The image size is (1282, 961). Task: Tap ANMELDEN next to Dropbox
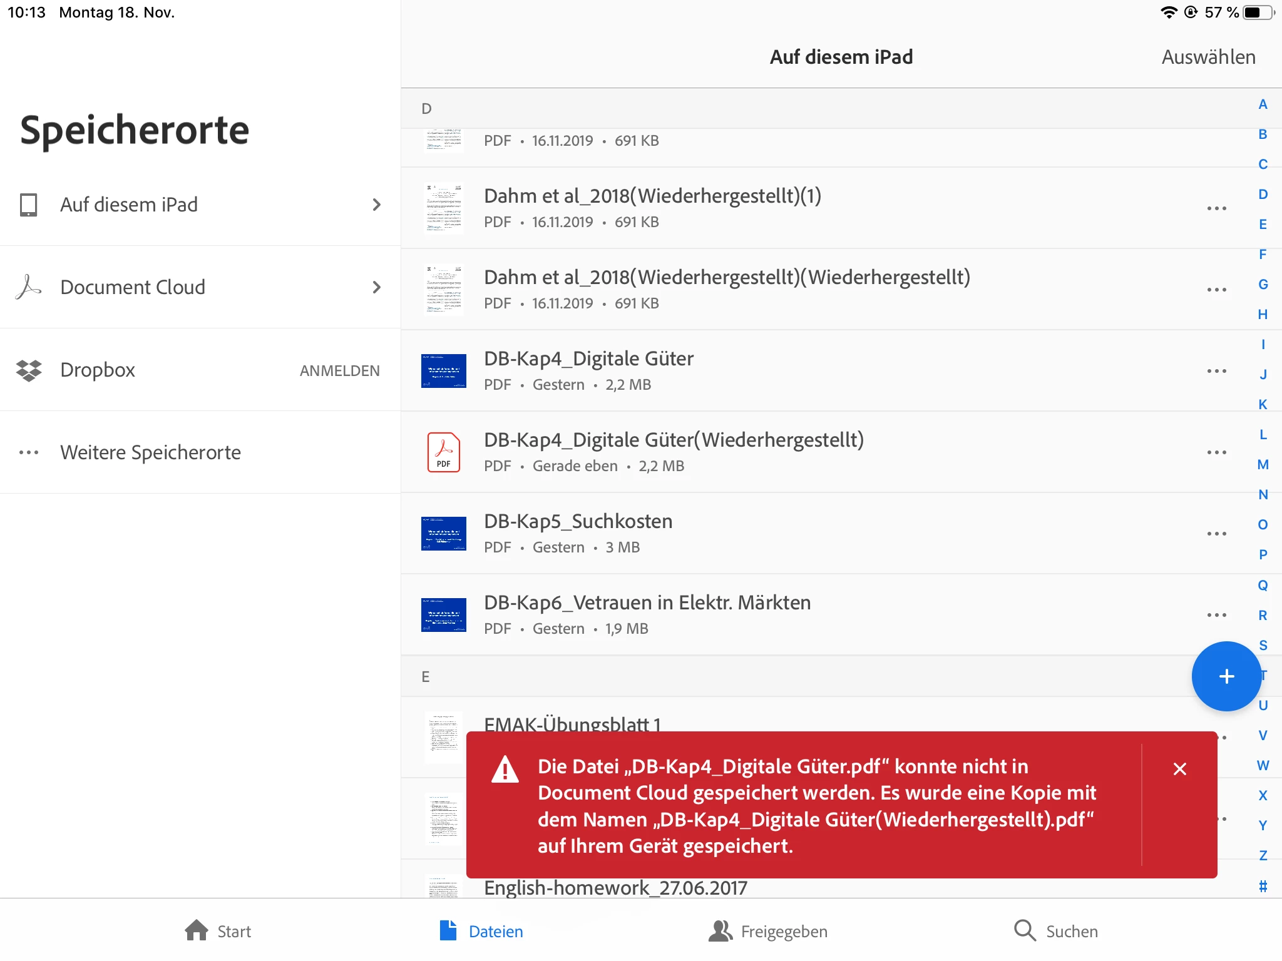(x=339, y=370)
